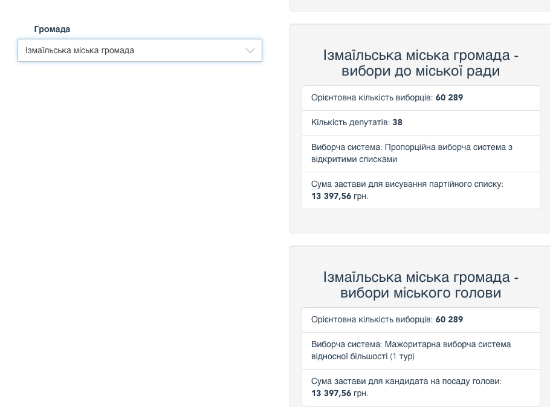Click the number 38 of deputies
Image resolution: width=550 pixels, height=407 pixels.
click(x=397, y=123)
